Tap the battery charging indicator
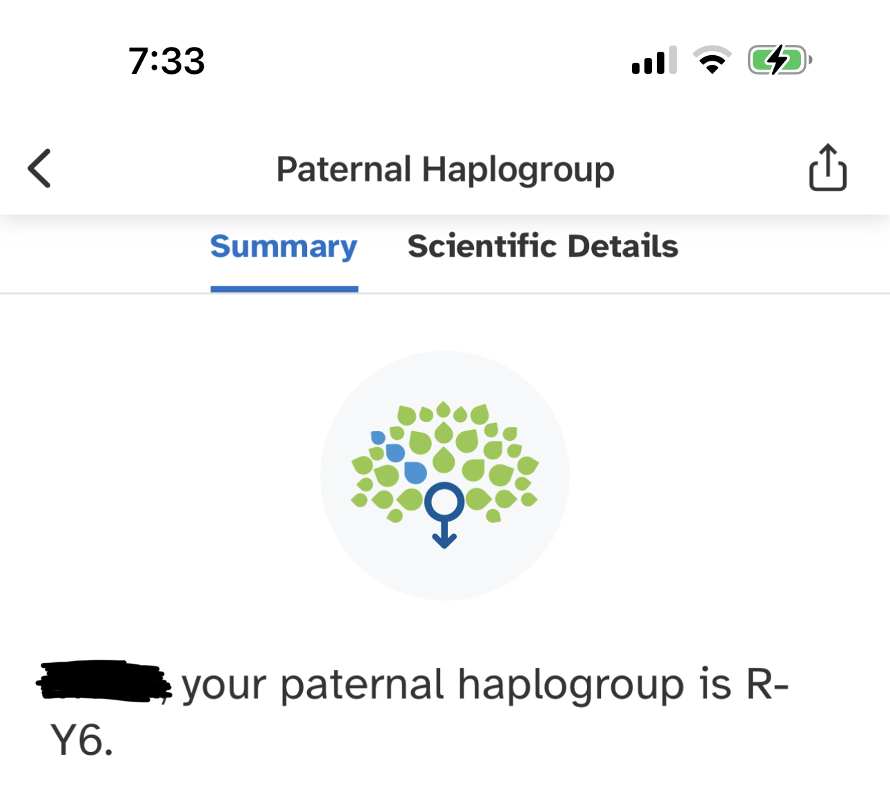Image resolution: width=890 pixels, height=792 pixels. [x=780, y=61]
